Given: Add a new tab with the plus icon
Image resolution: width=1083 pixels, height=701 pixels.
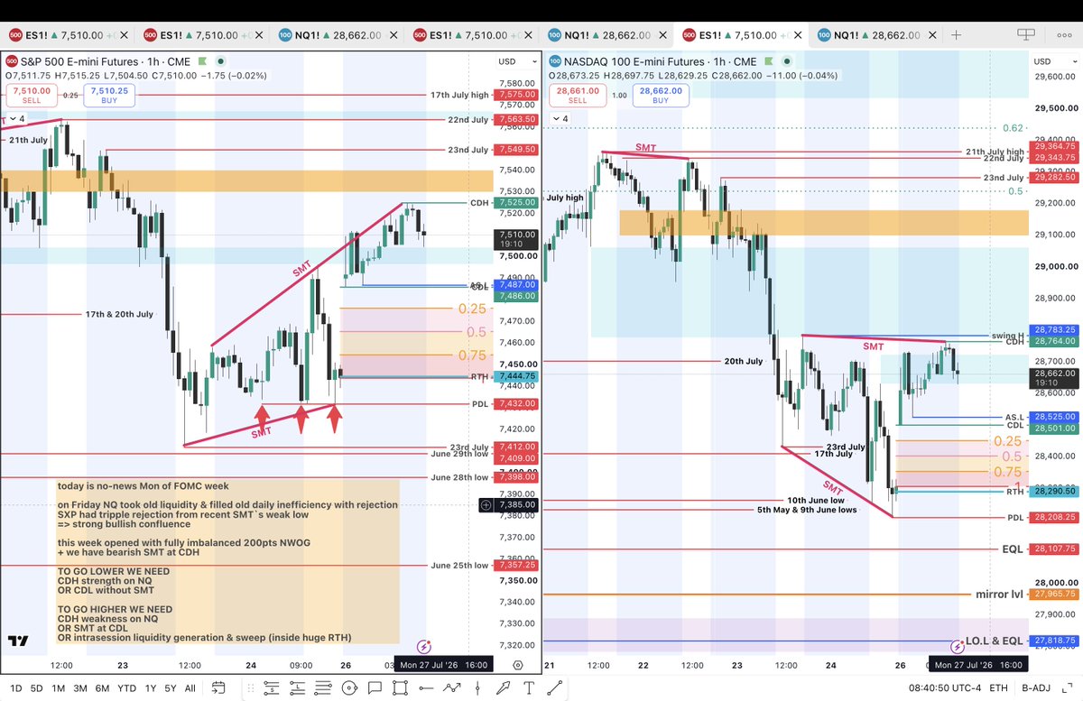Looking at the screenshot, I should [955, 35].
